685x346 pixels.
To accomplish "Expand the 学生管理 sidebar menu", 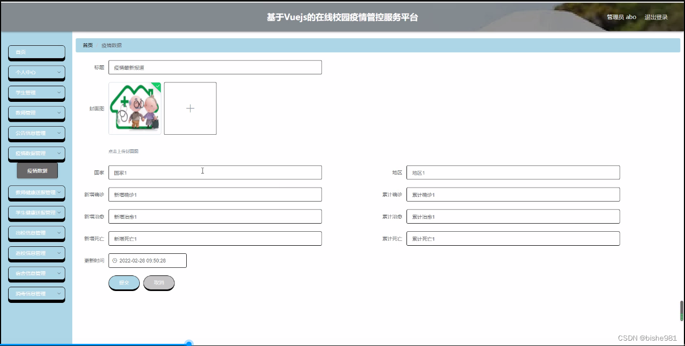I will coord(36,93).
